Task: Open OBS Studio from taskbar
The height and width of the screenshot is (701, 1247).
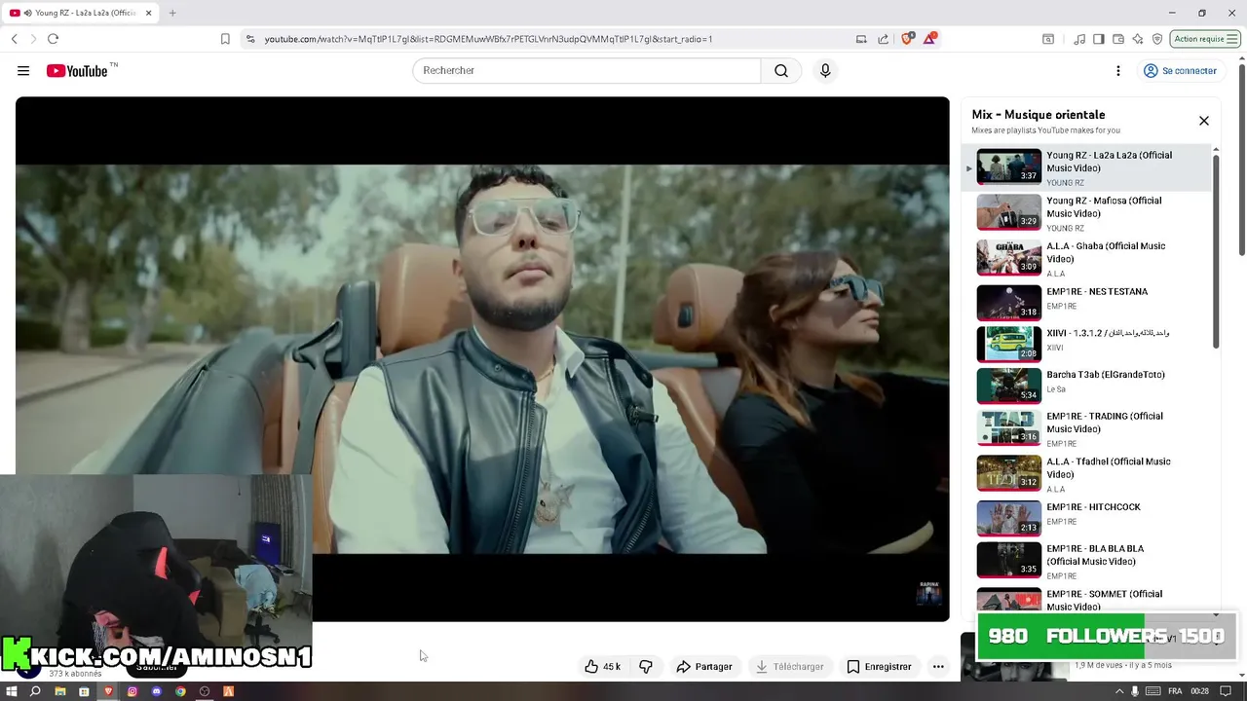Action: pos(205,691)
